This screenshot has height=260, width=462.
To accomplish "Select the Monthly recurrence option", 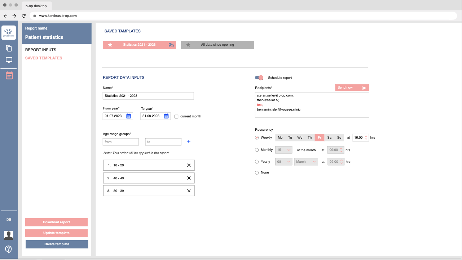I will [x=257, y=150].
